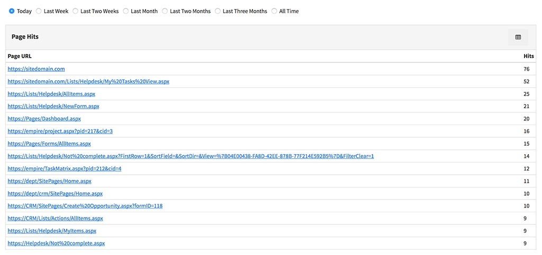Click the Hits column header
Image resolution: width=542 pixels, height=255 pixels.
click(x=529, y=56)
